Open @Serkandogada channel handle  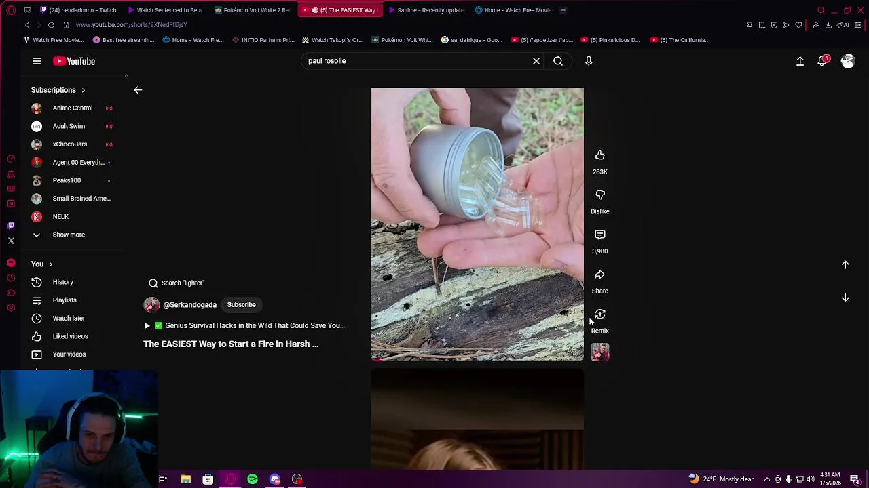pos(189,305)
